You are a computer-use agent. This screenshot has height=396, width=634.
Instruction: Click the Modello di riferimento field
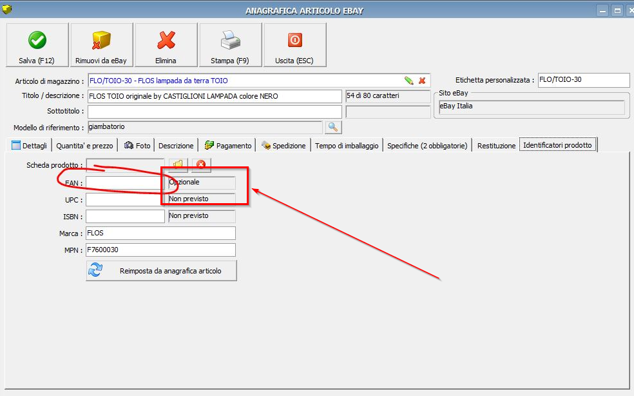point(205,127)
